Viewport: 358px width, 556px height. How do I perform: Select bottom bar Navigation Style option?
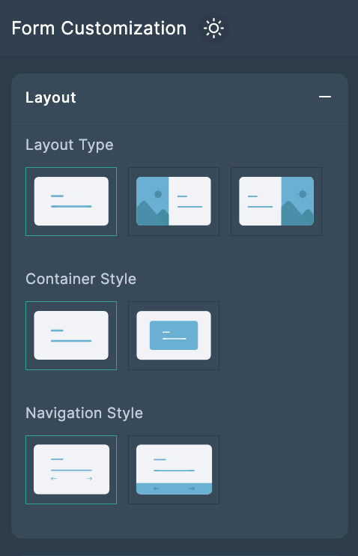tap(174, 470)
